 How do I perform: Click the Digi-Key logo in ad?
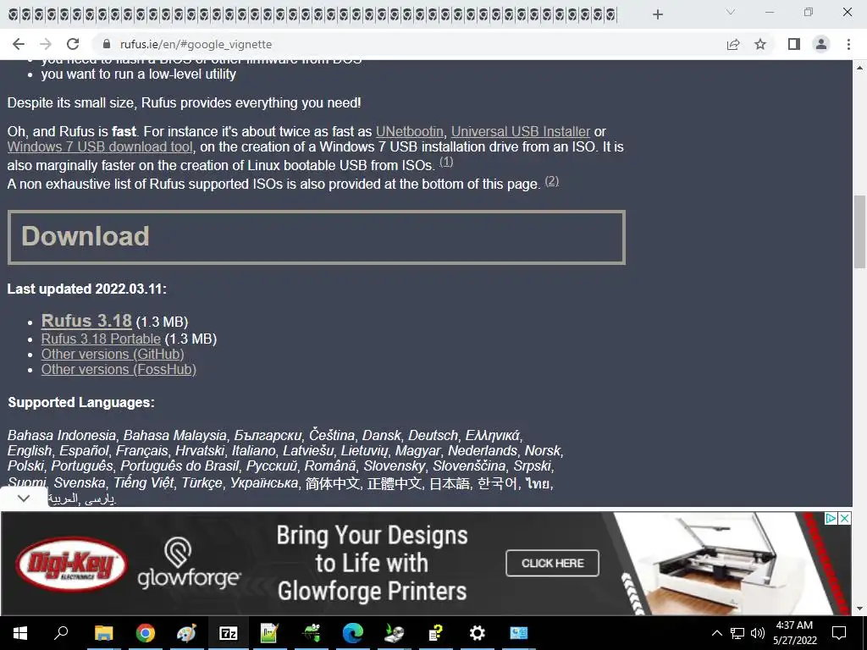(x=71, y=565)
